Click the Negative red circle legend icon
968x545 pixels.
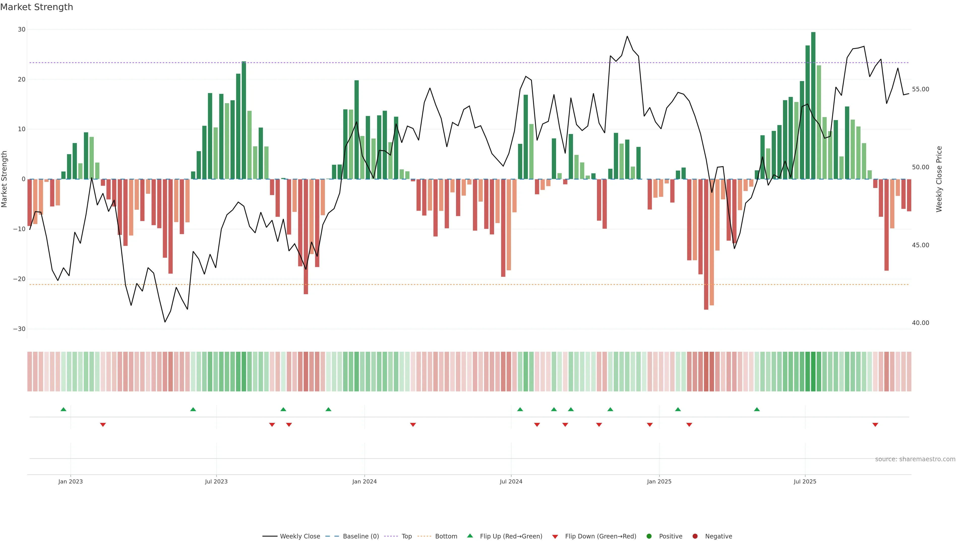[695, 536]
